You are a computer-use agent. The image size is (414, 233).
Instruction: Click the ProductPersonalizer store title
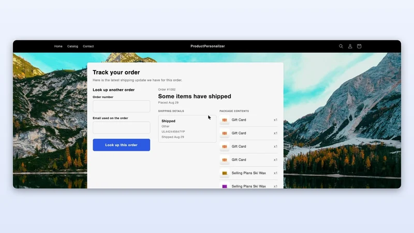(x=208, y=46)
